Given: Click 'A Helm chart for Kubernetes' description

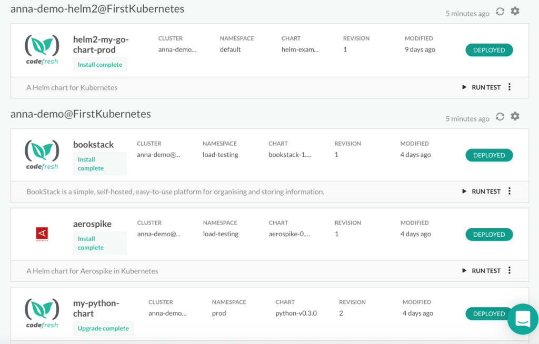Looking at the screenshot, I should pyautogui.click(x=72, y=88).
